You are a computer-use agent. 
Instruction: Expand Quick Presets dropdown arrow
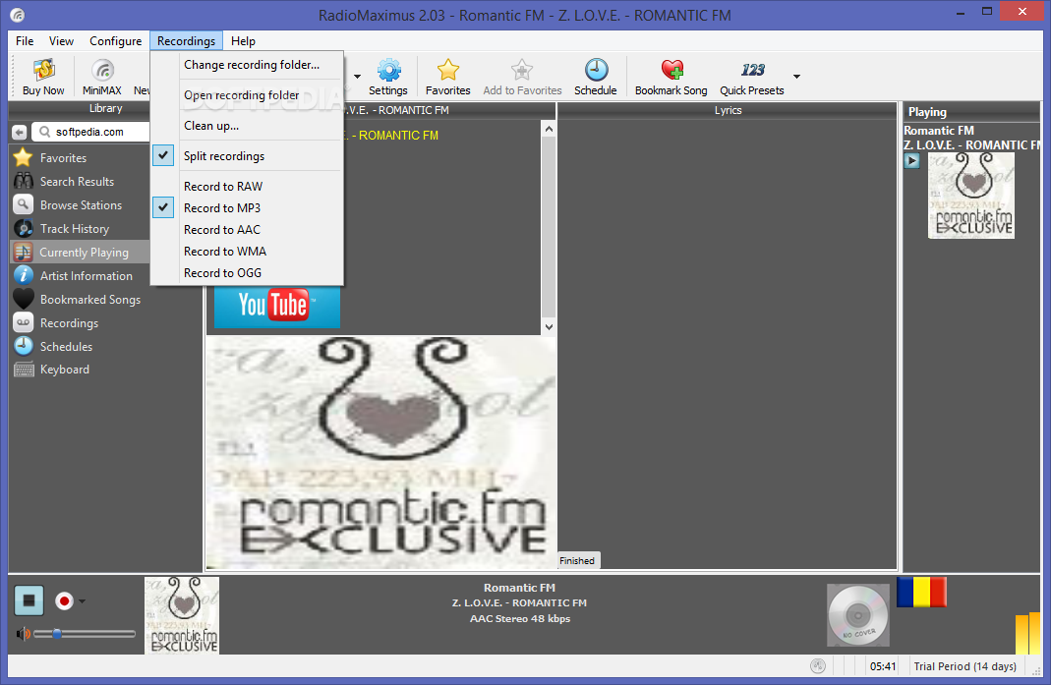(x=797, y=77)
